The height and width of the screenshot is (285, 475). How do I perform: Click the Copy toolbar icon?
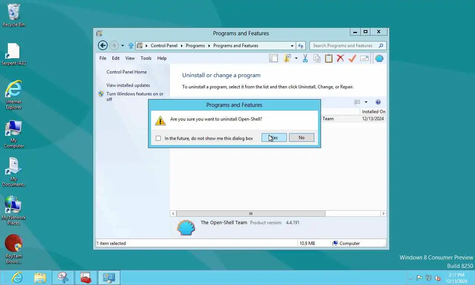click(x=317, y=58)
